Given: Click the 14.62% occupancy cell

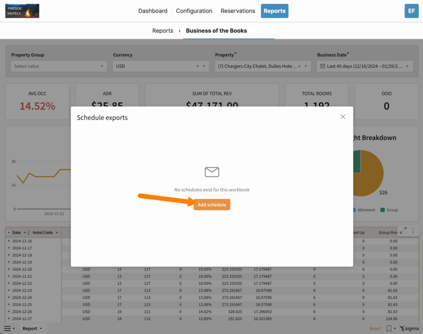Looking at the screenshot, I should [205, 311].
